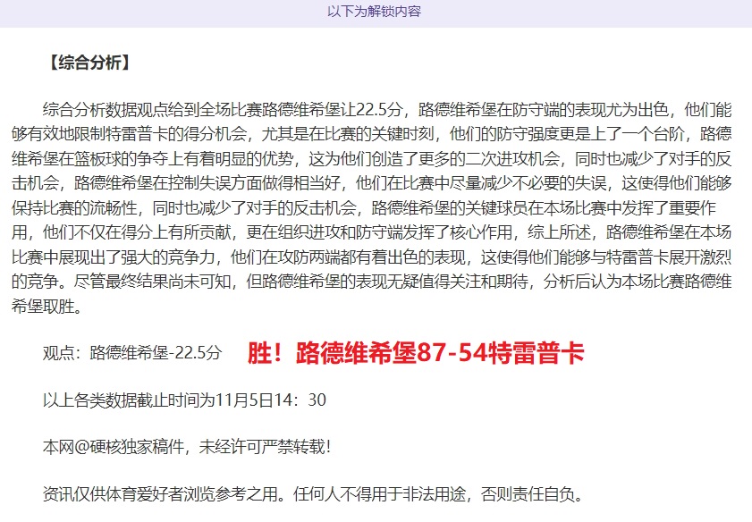Image resolution: width=752 pixels, height=522 pixels.
Task: Select the 【综合分析】 heading
Action: (x=89, y=63)
